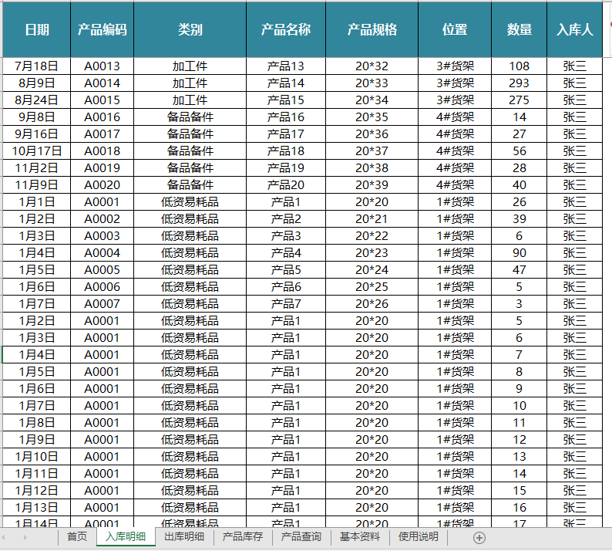Select the quantity cell 293

click(x=519, y=83)
